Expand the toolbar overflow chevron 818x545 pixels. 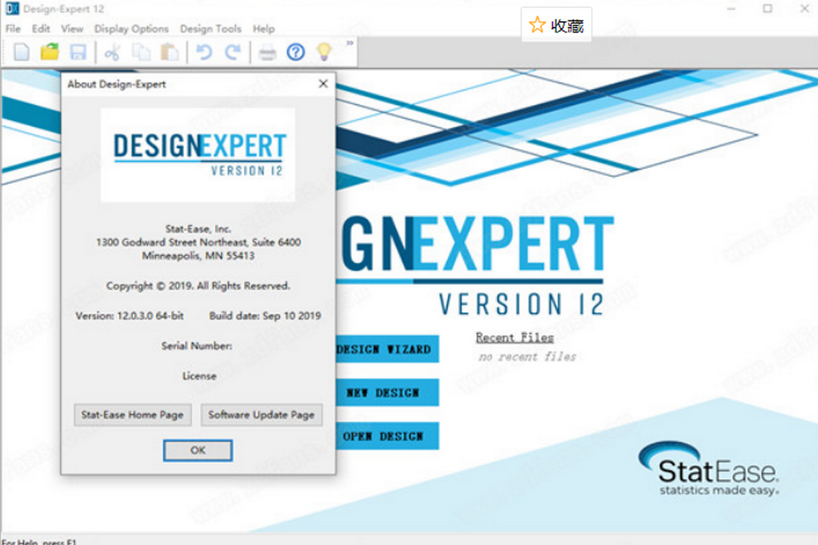348,46
